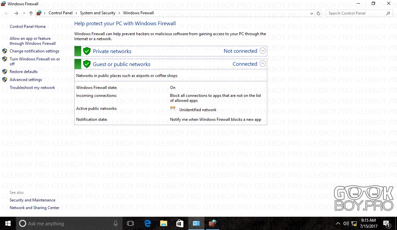Open the taskbar clock and date
The width and height of the screenshot is (397, 230).
[x=369, y=223]
